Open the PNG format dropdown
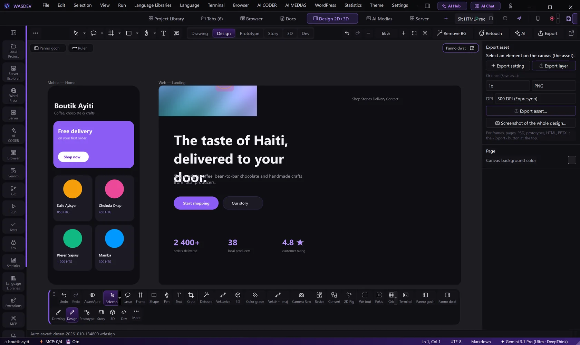This screenshot has height=345, width=580. coord(554,86)
